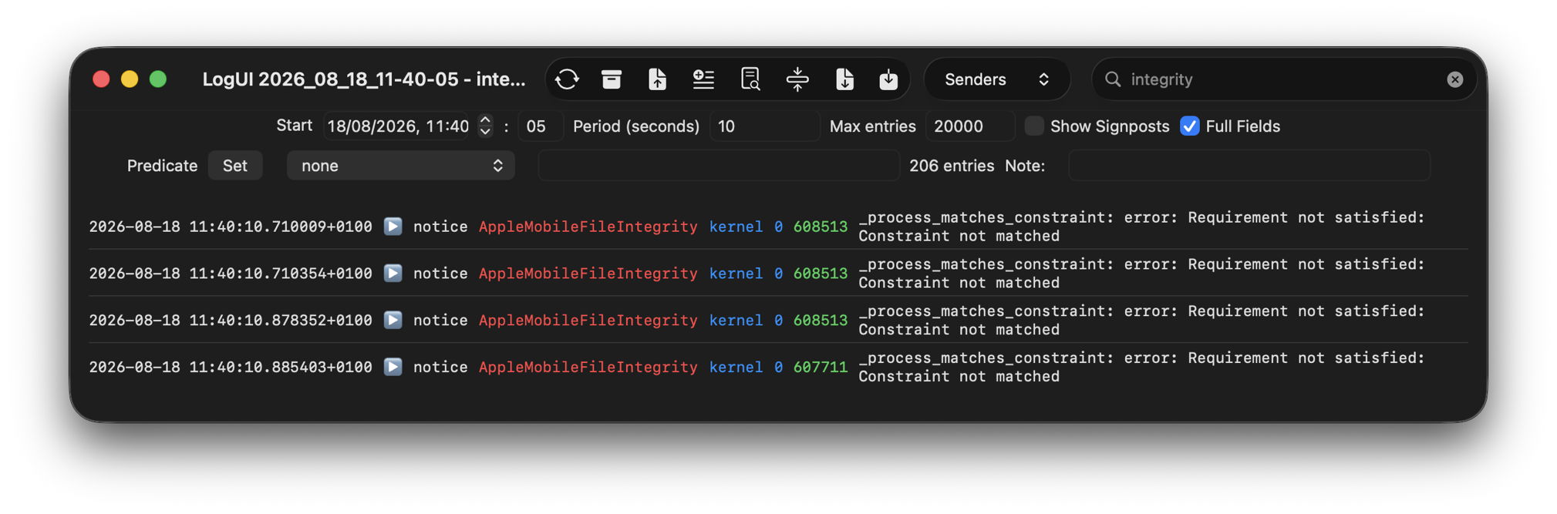1557x514 pixels.
Task: Click the Period (seconds) label
Action: point(636,126)
